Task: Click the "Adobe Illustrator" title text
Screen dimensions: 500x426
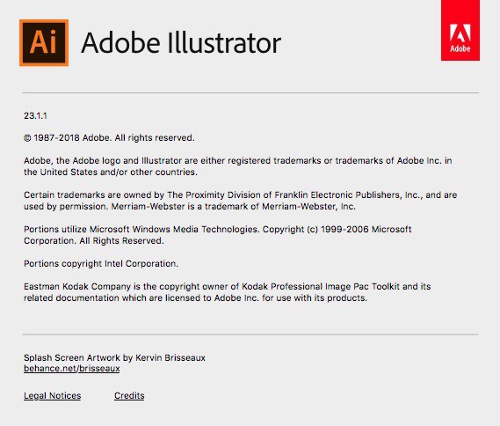Action: [x=181, y=43]
